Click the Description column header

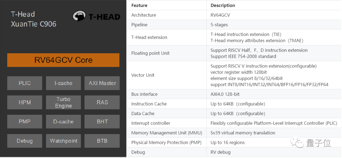pyautogui.click(x=223, y=5)
